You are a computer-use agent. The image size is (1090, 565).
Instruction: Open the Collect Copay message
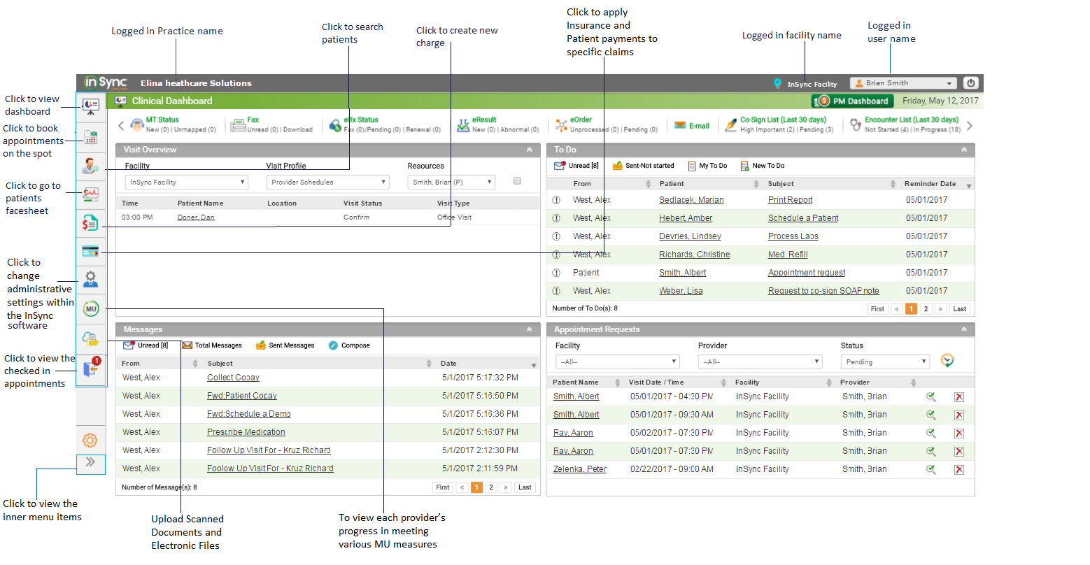coord(233,378)
